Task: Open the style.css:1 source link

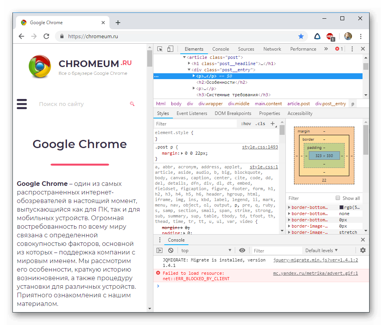Action: pos(264,167)
